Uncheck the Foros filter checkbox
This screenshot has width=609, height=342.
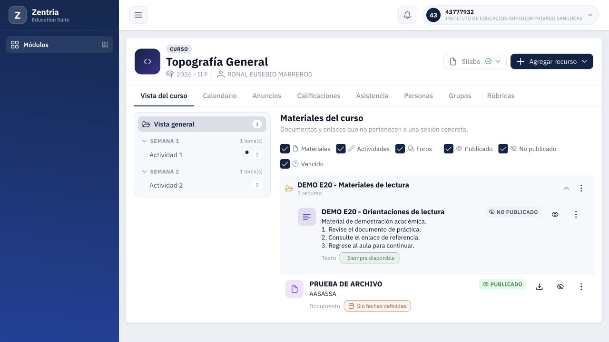click(x=400, y=149)
